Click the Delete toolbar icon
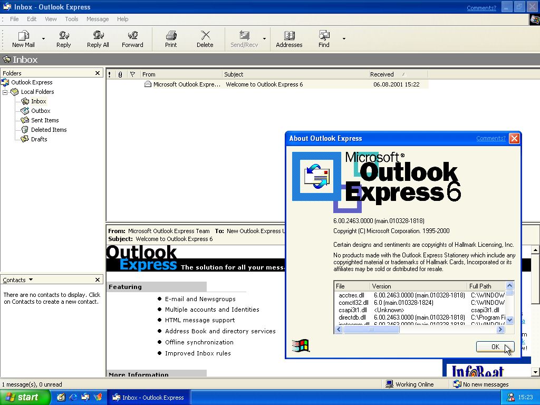The height and width of the screenshot is (405, 540). coord(205,36)
